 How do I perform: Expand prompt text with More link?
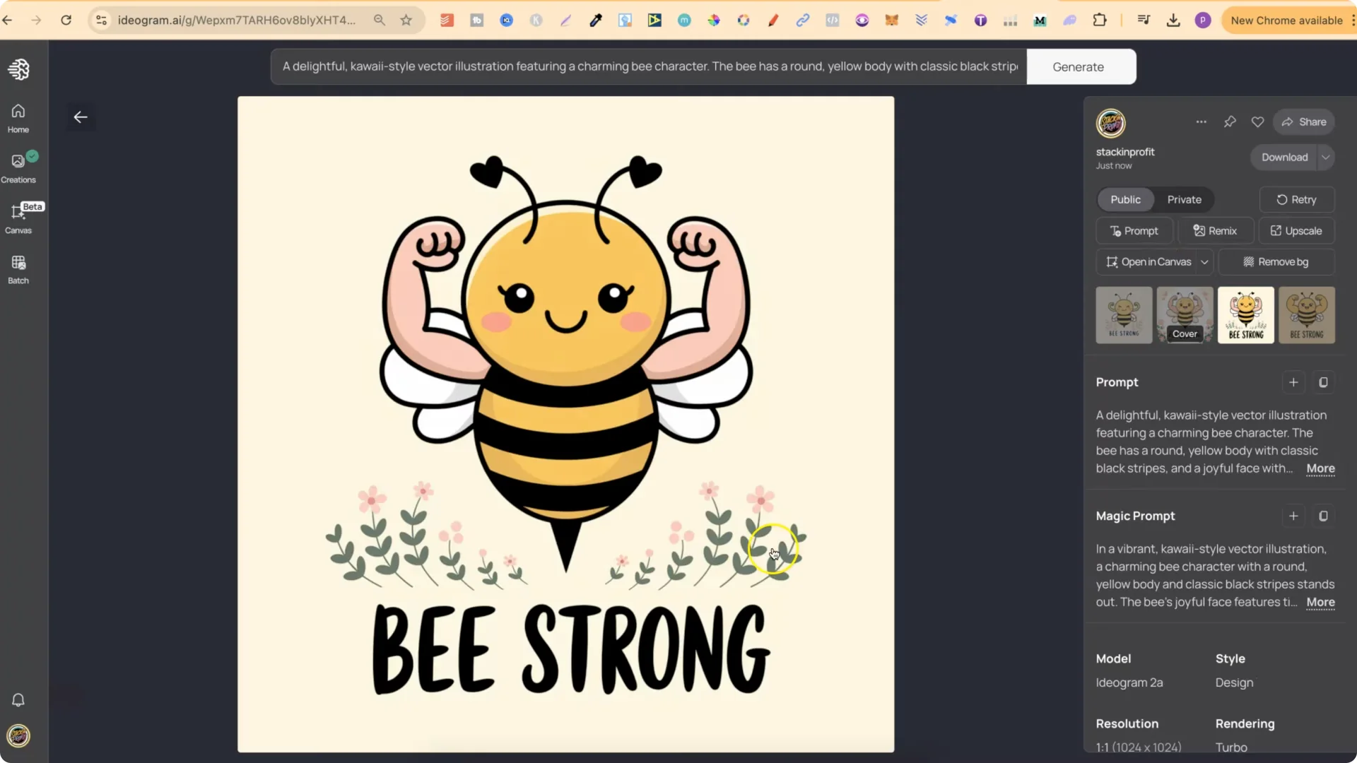(1320, 468)
